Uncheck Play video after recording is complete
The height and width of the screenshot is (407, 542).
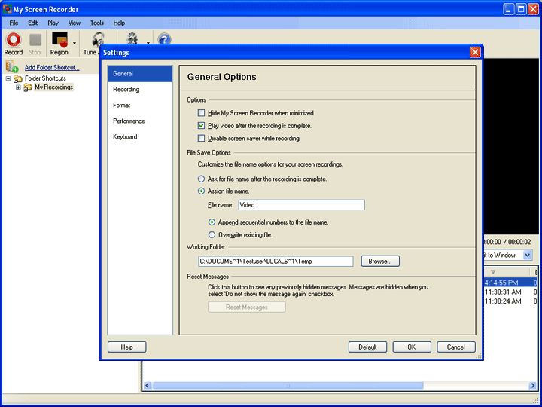201,126
